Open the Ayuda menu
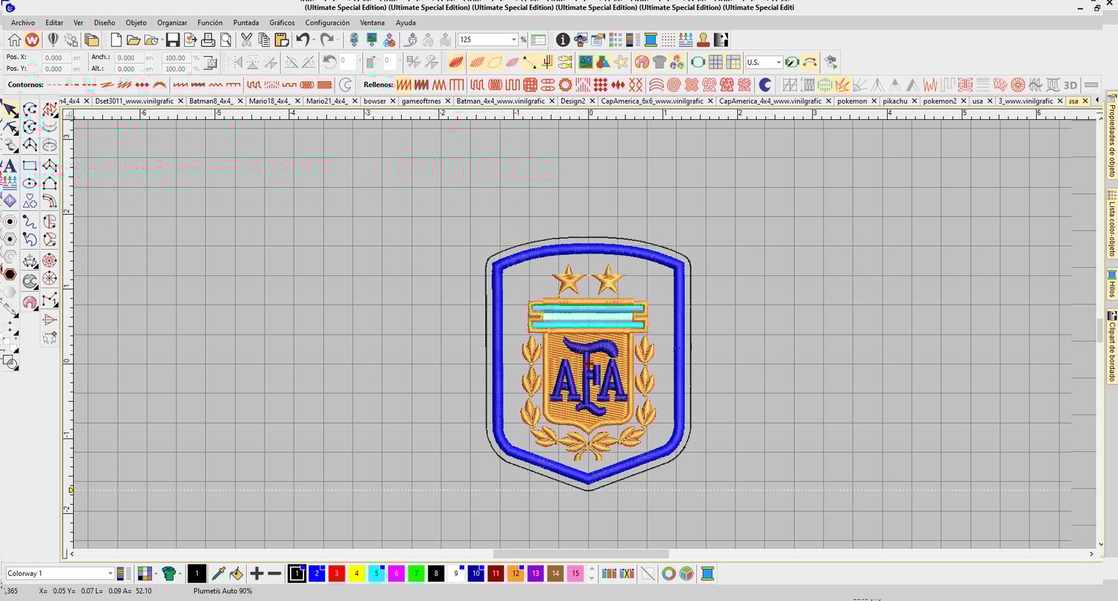1118x601 pixels. (x=405, y=23)
